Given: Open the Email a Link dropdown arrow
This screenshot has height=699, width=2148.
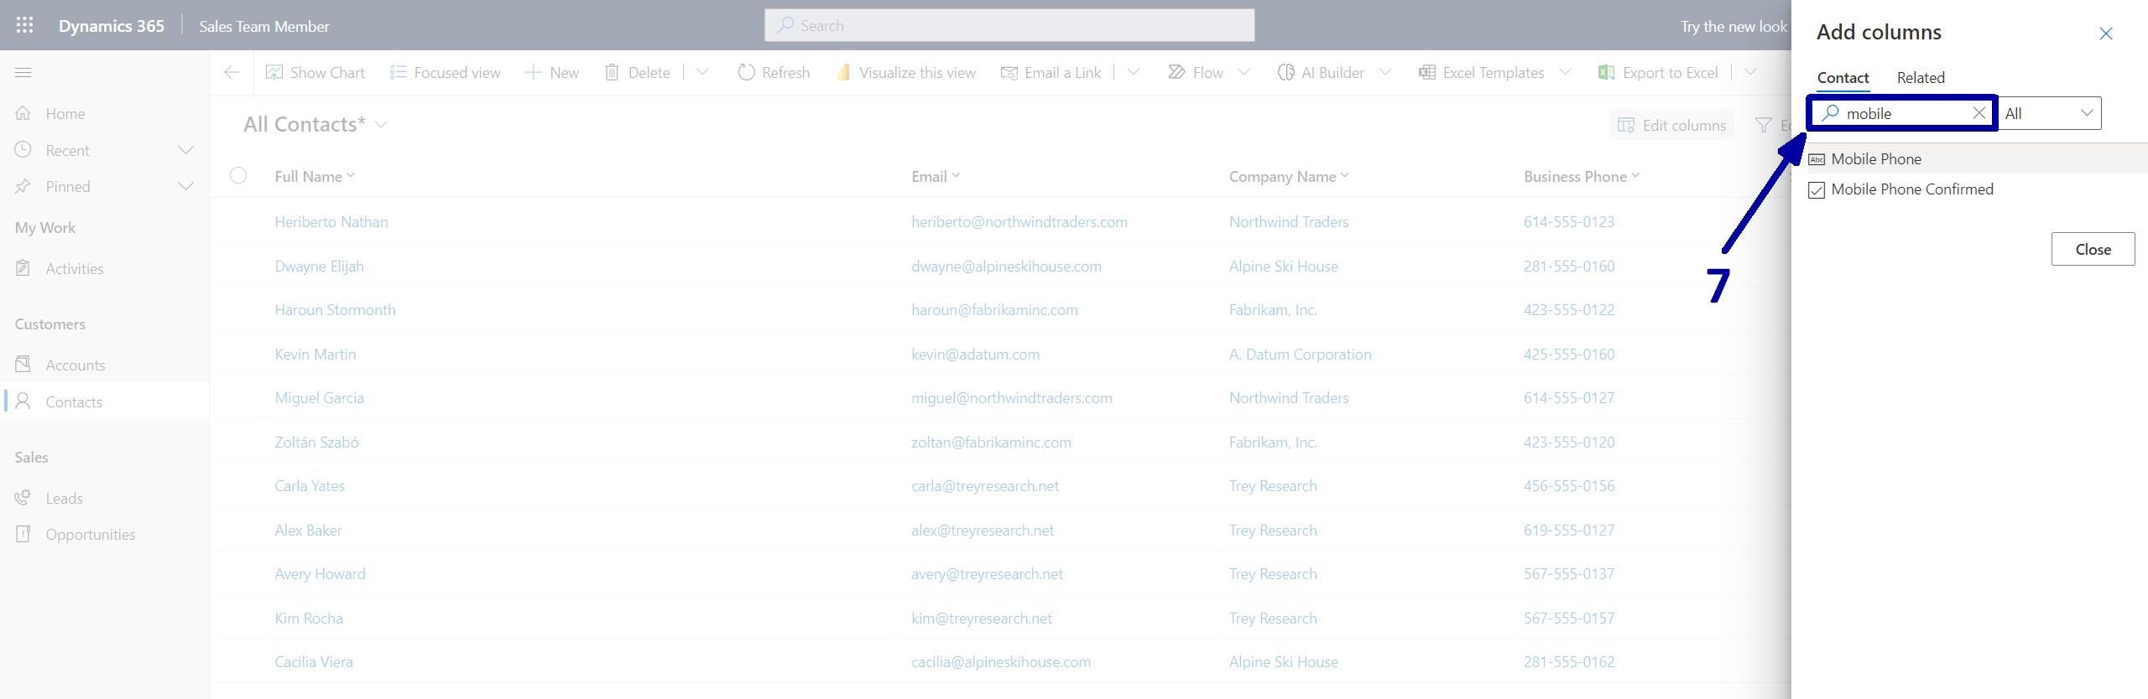Looking at the screenshot, I should 1133,73.
